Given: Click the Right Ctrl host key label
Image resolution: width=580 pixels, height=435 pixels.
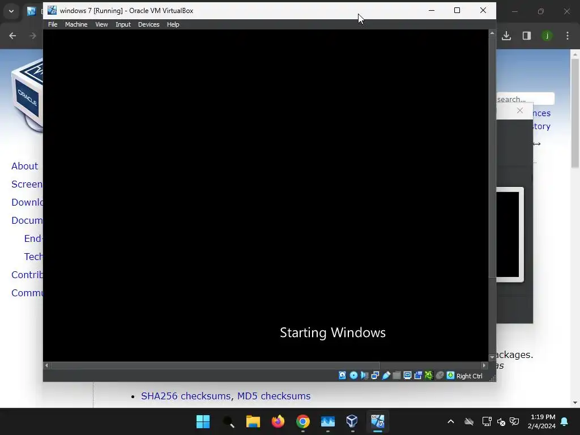Looking at the screenshot, I should pos(469,376).
